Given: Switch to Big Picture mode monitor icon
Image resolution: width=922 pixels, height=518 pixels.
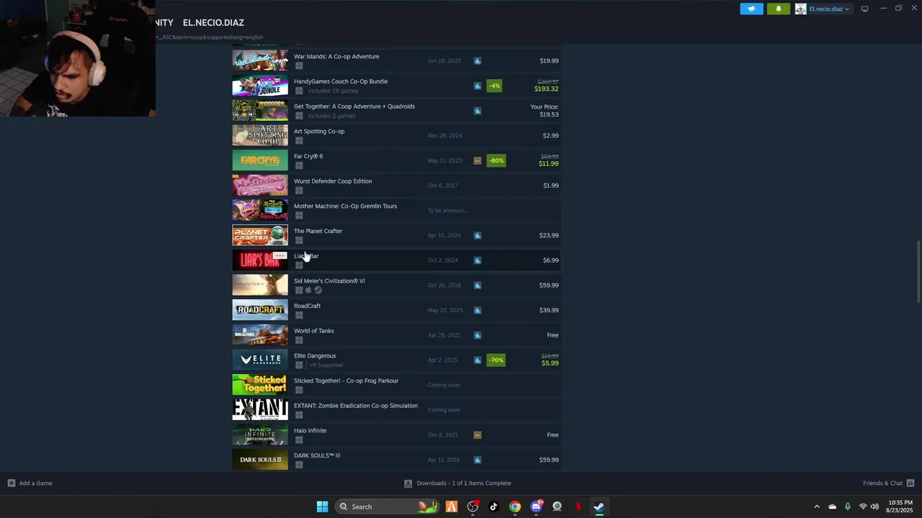Looking at the screenshot, I should [x=864, y=9].
